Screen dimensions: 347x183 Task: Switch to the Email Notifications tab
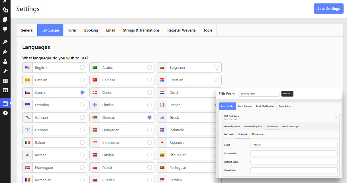point(265,106)
